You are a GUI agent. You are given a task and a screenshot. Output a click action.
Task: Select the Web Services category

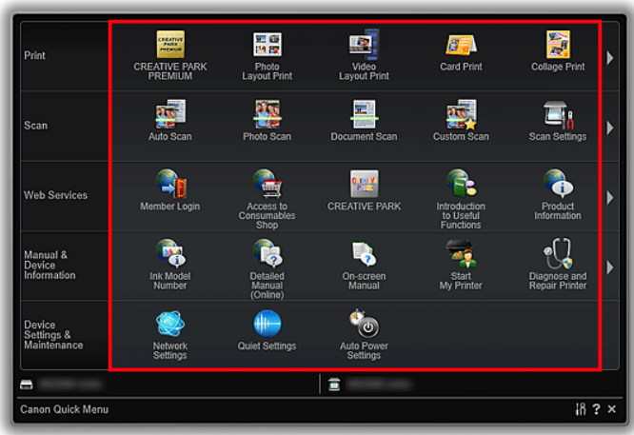coord(55,195)
